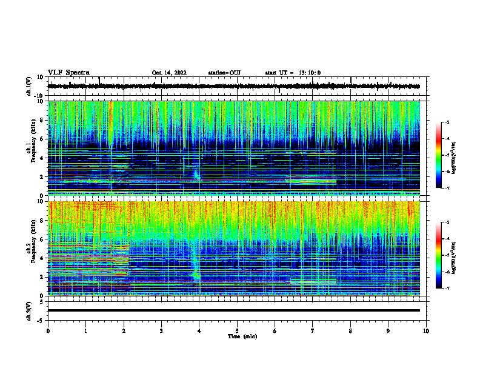Image resolution: width=480 pixels, height=371 pixels.
Task: Click the ch.1 voltage waveform trace
Action: [x=233, y=86]
